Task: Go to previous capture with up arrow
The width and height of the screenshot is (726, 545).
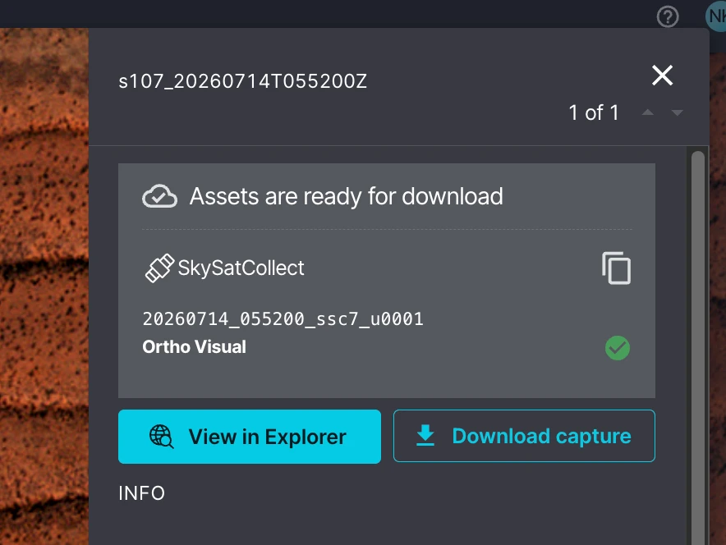Action: [x=648, y=112]
